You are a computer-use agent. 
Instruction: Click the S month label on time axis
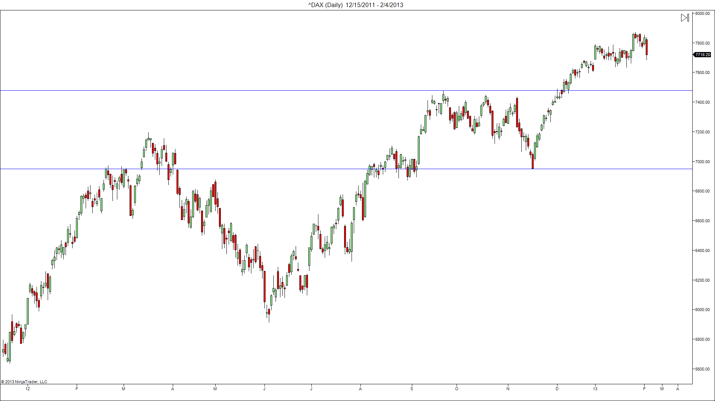(x=412, y=389)
